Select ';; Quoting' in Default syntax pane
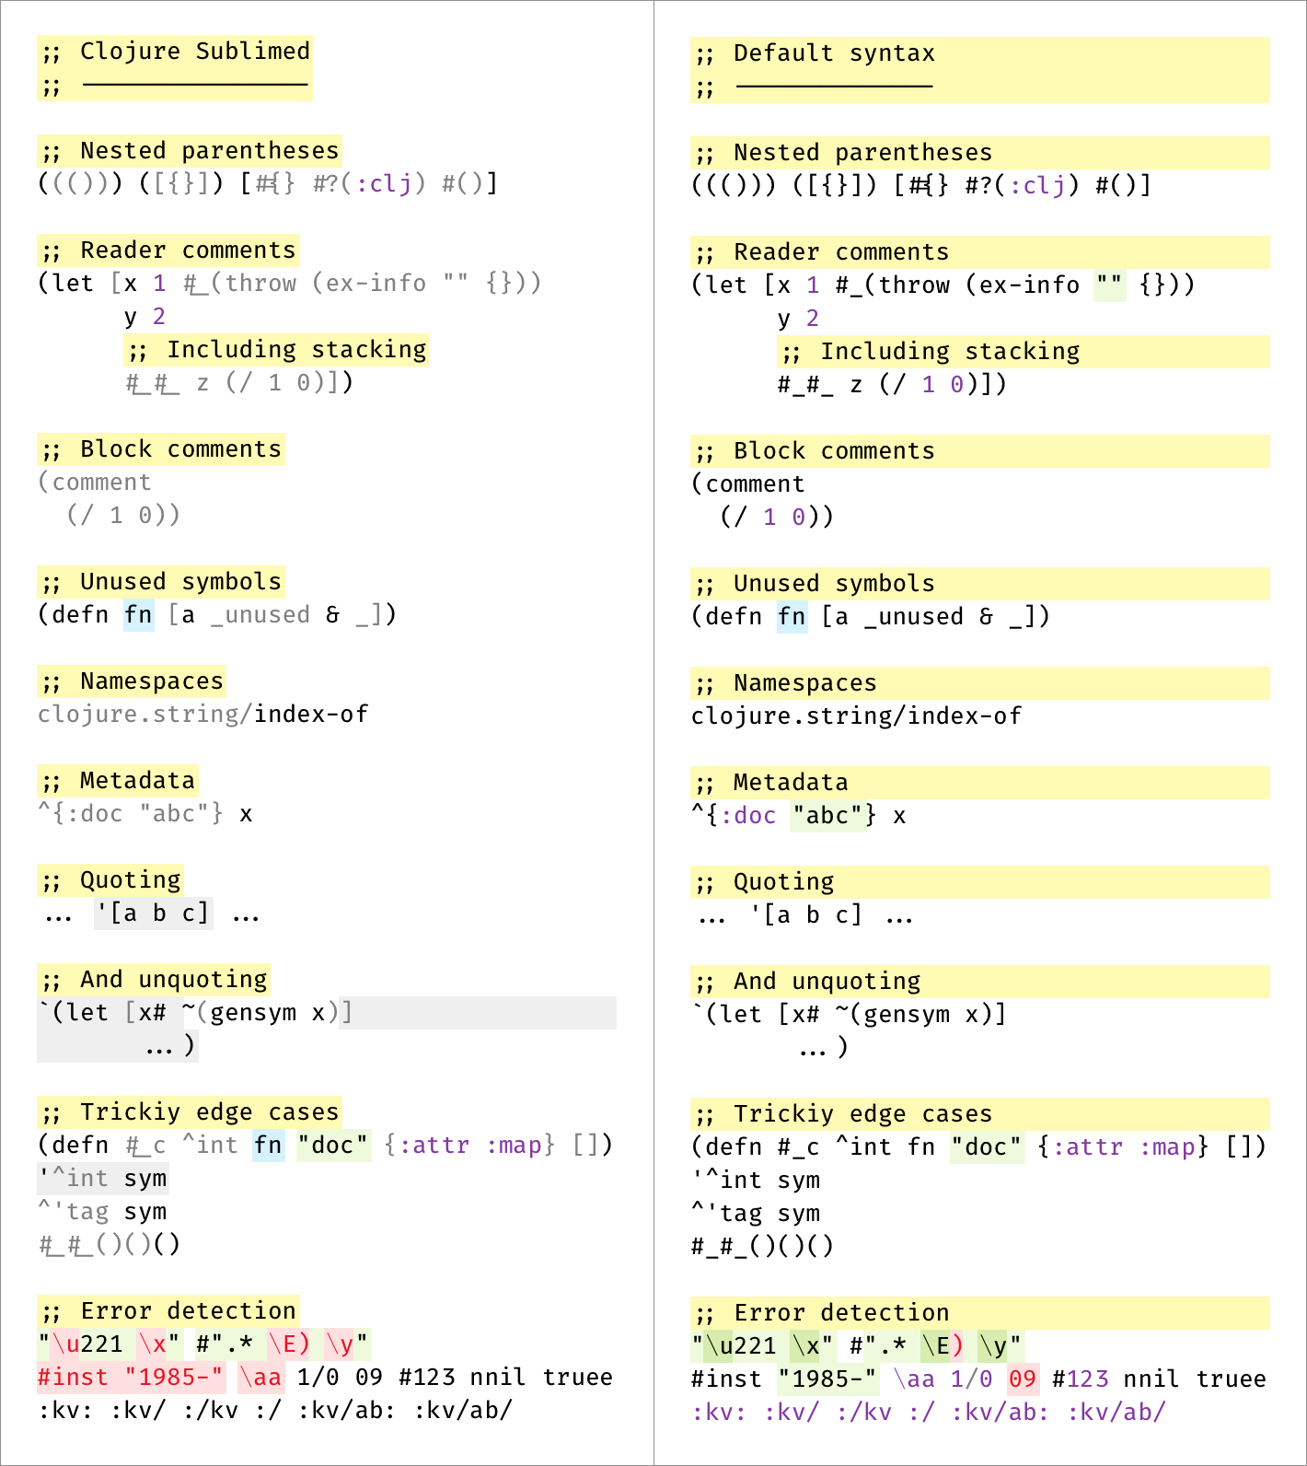This screenshot has width=1307, height=1466. tap(764, 882)
